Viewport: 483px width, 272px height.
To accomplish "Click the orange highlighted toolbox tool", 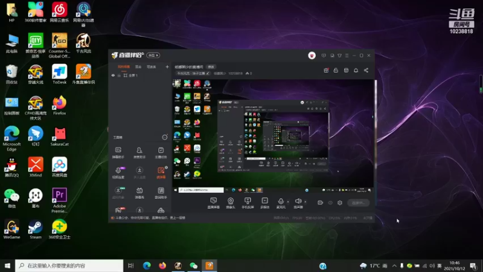I will point(161,173).
